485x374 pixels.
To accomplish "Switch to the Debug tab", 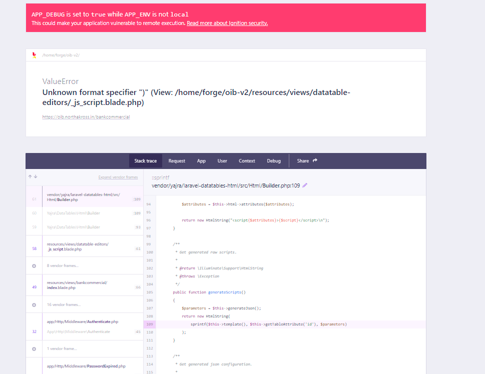I will point(274,160).
